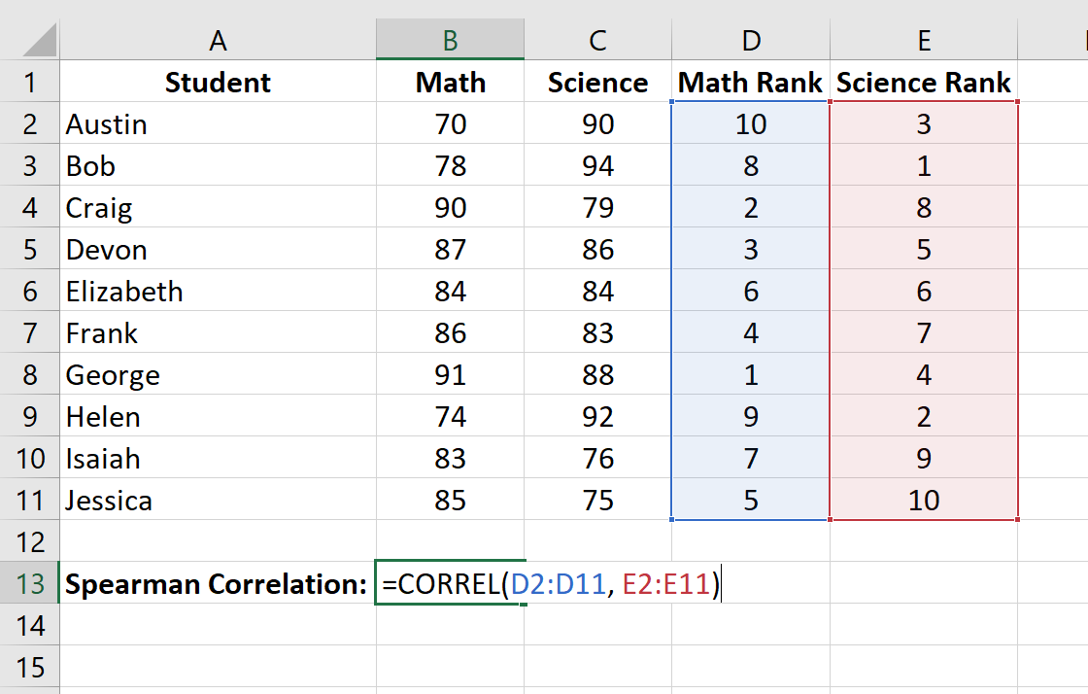Select George's Science score 88

tap(598, 374)
